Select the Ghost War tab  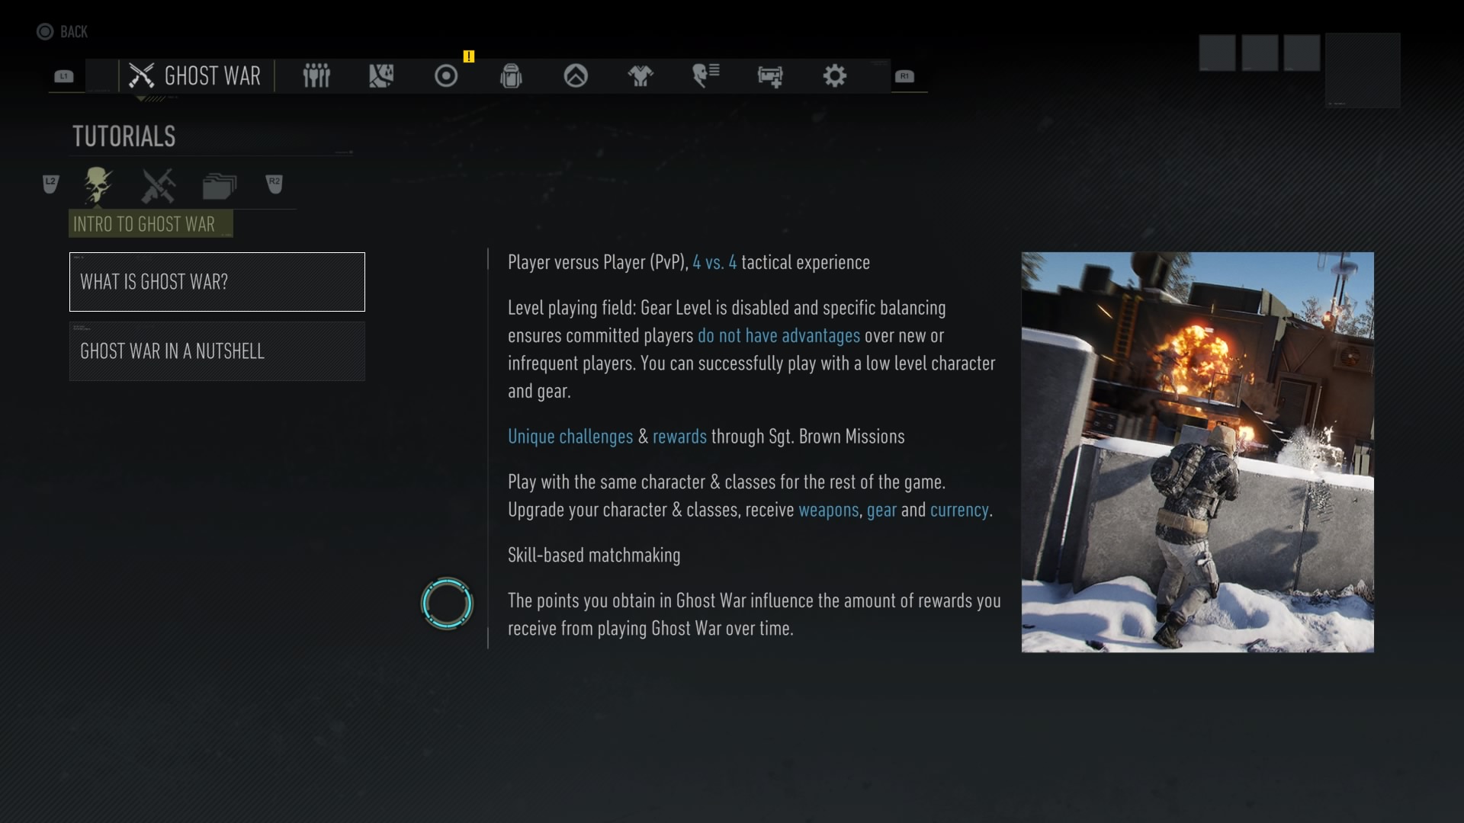[196, 75]
